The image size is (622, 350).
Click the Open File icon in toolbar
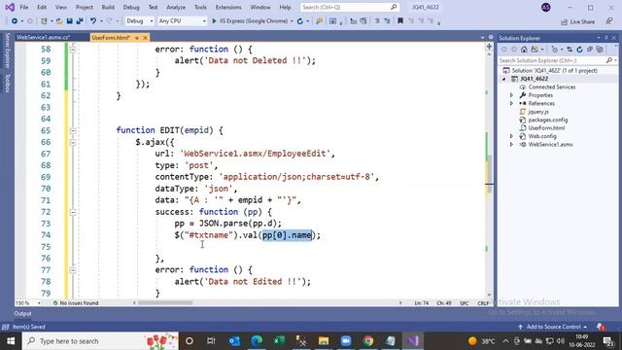tap(58, 21)
